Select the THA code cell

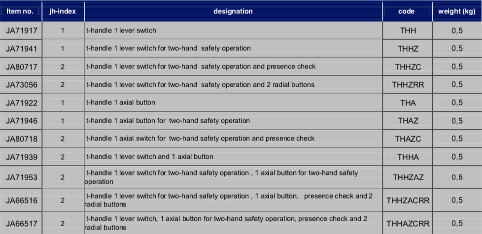(407, 102)
